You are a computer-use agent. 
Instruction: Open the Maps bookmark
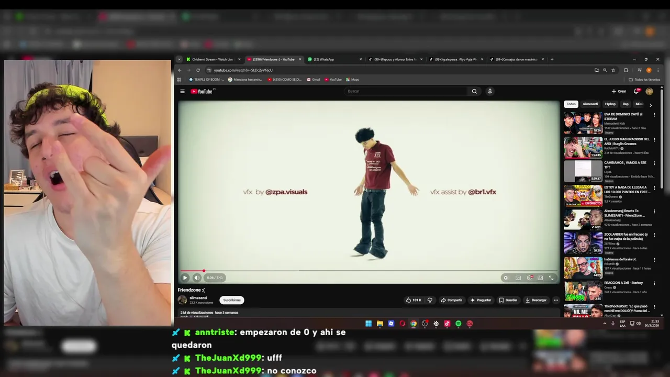pos(352,80)
